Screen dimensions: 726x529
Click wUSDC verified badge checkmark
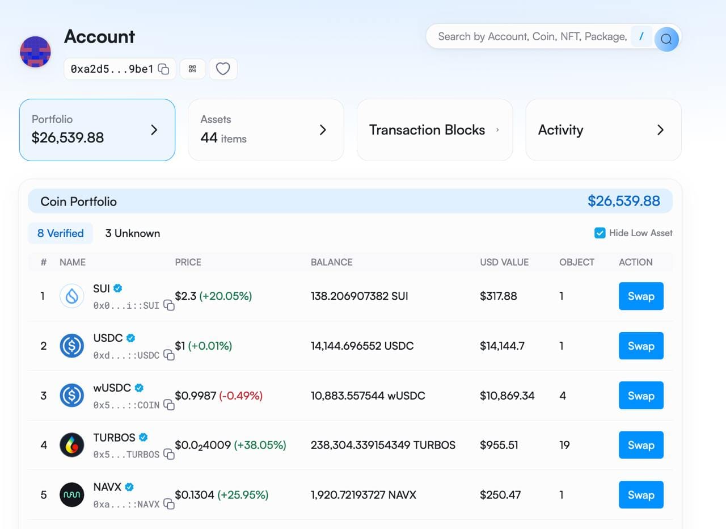tap(139, 388)
